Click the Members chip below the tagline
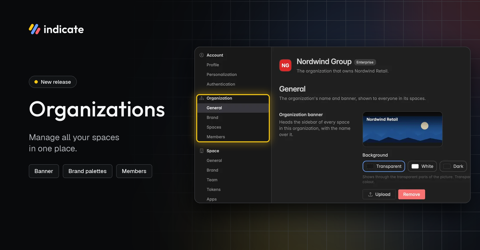Image resolution: width=480 pixels, height=250 pixels. 134,171
